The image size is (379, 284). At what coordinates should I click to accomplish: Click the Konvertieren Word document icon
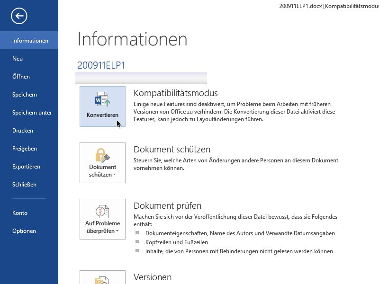coord(102,99)
